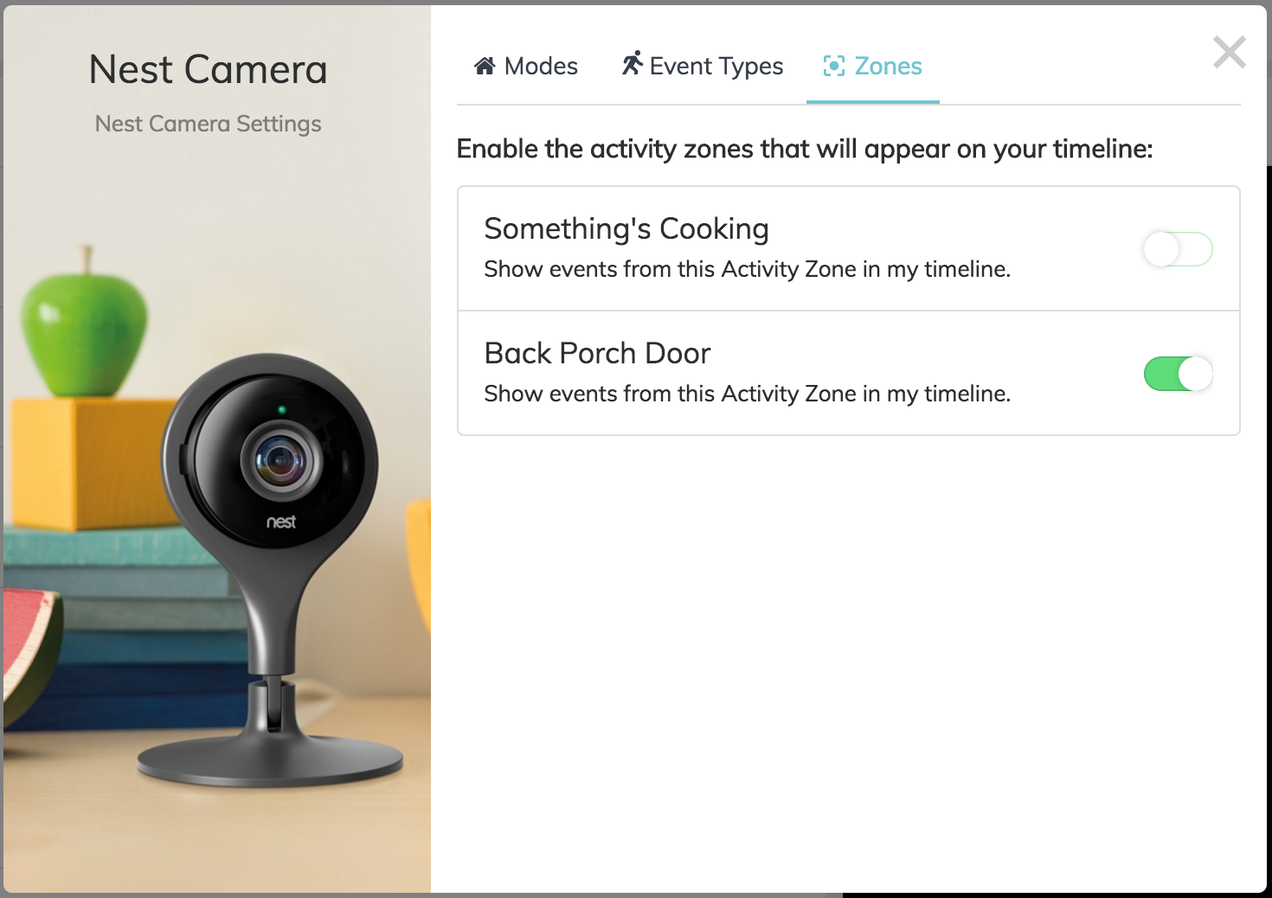Screen dimensions: 1272x898
Task: Close the Nest Camera settings dialog
Action: [x=1229, y=52]
